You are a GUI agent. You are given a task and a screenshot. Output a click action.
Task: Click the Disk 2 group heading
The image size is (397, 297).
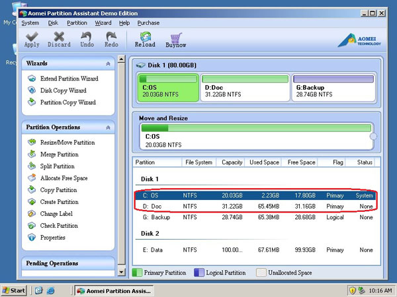tap(150, 234)
